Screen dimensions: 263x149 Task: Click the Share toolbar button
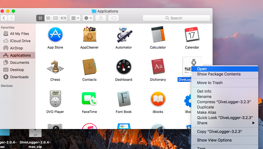pos(101,18)
